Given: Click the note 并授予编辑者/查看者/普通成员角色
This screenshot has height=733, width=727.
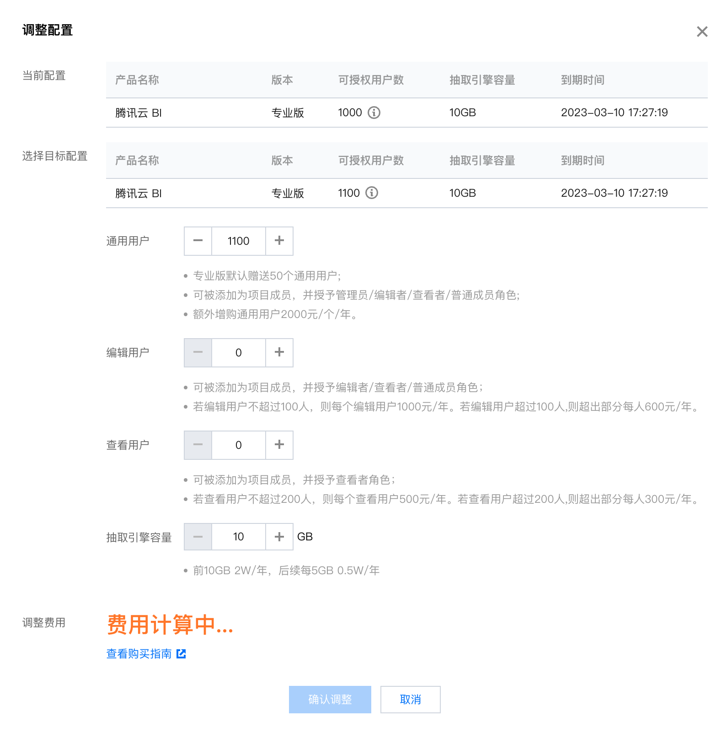Looking at the screenshot, I should pyautogui.click(x=338, y=388).
